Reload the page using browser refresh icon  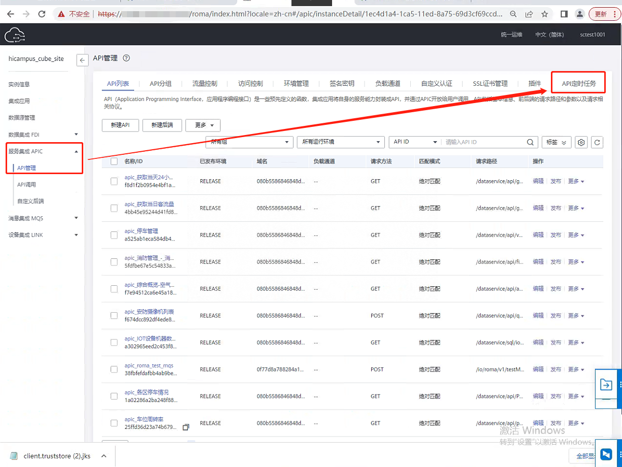point(42,14)
